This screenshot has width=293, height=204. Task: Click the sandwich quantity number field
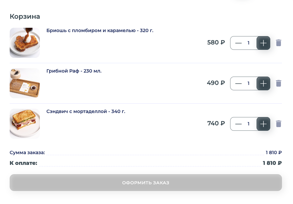pyautogui.click(x=249, y=124)
